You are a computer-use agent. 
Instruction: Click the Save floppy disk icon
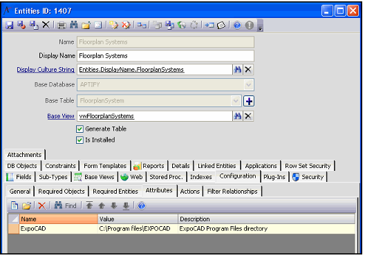click(9, 25)
